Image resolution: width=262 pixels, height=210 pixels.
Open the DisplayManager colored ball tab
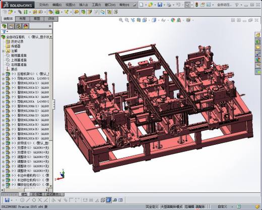coord(26,26)
